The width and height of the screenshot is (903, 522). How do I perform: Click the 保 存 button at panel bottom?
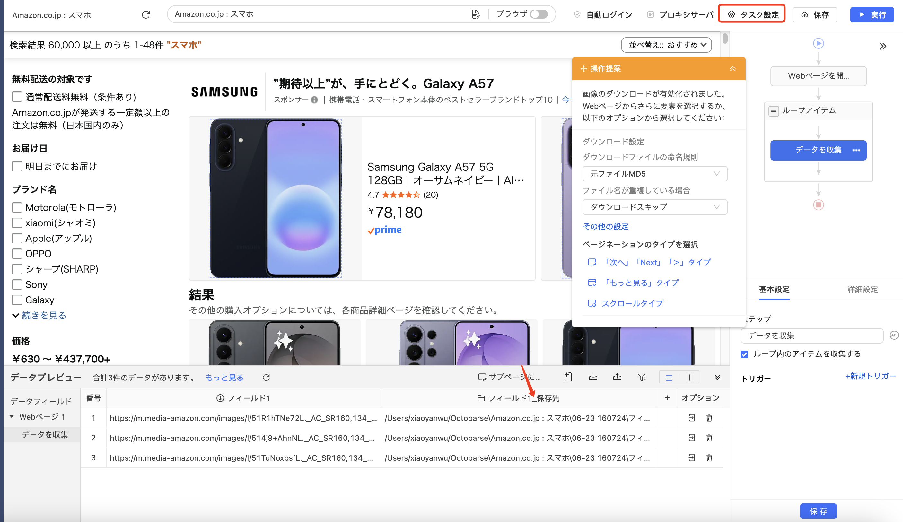pos(819,511)
